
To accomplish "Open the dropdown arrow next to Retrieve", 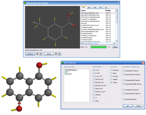I will [41, 54].
